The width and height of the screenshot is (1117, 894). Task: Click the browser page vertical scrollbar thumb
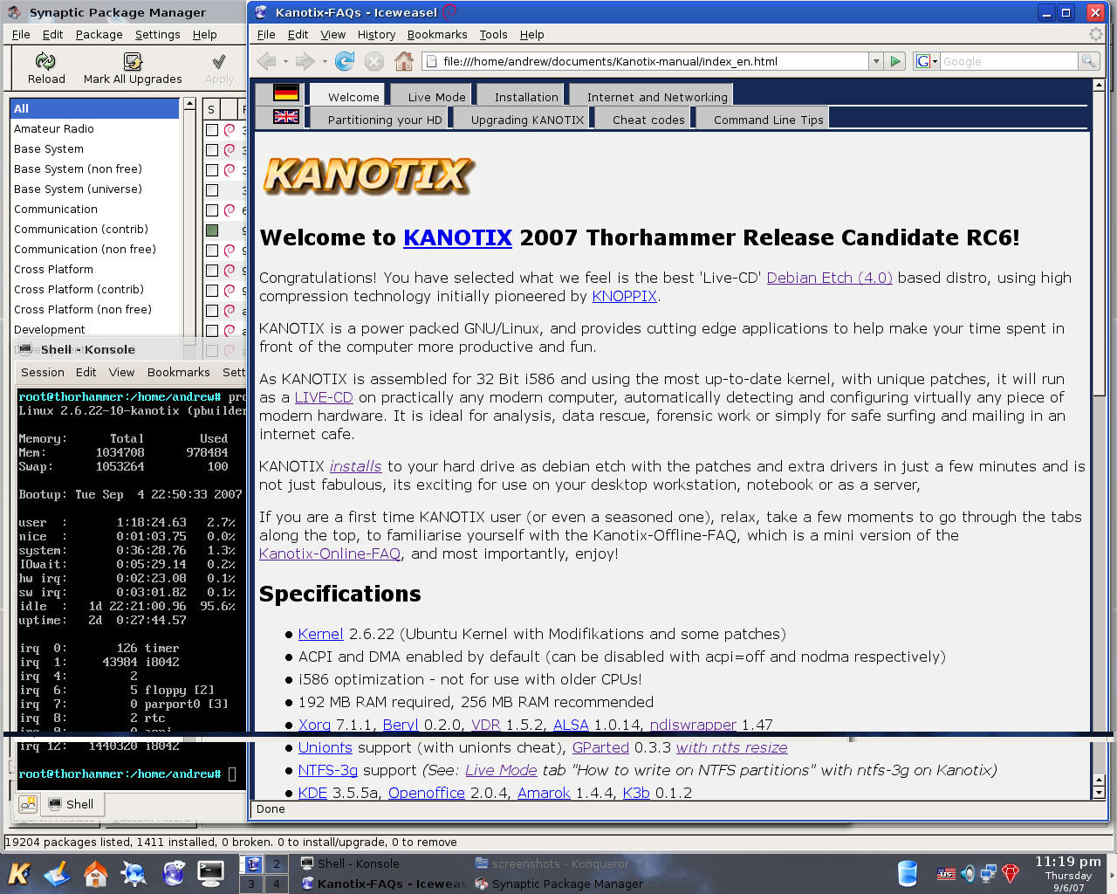coord(1099,243)
